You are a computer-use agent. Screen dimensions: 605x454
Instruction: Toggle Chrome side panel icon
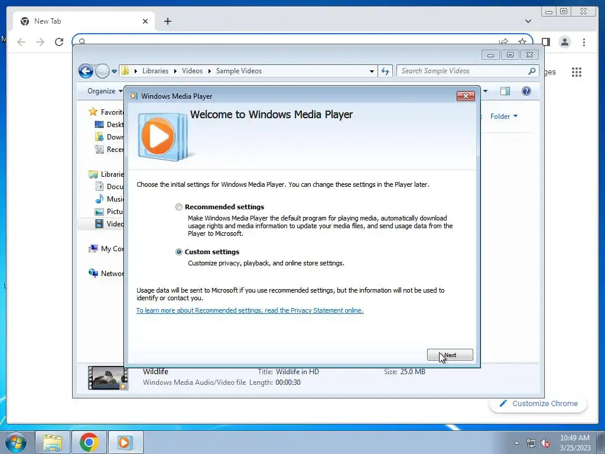point(545,42)
